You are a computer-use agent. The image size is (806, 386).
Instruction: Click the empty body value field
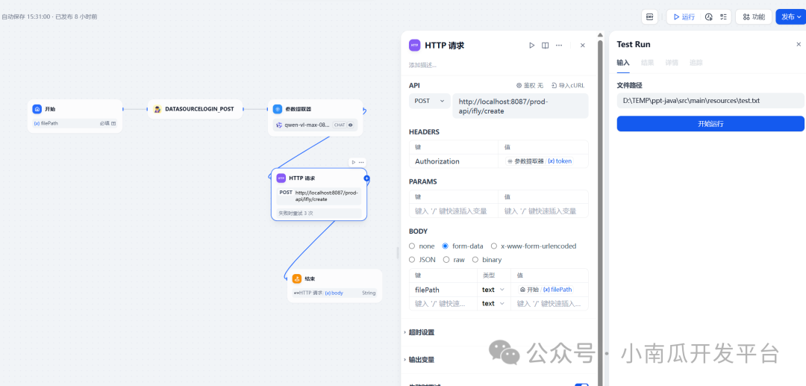point(549,303)
